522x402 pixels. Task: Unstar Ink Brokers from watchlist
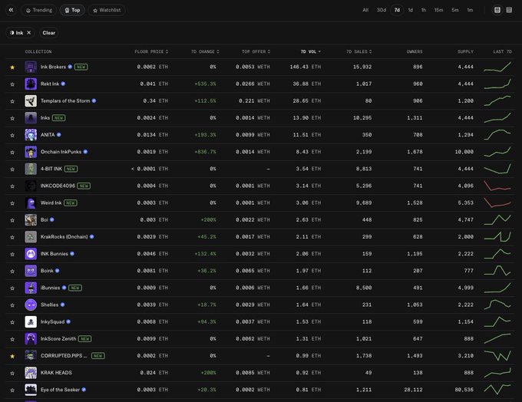[x=12, y=68]
